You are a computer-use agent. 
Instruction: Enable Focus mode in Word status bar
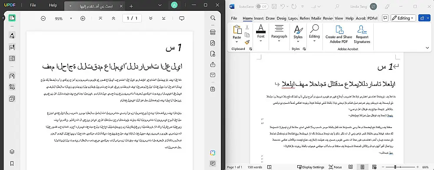335,167
